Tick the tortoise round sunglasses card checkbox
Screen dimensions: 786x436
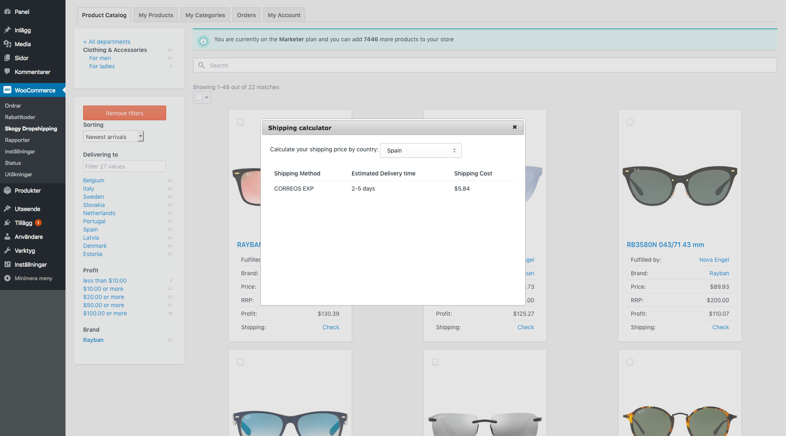[630, 362]
